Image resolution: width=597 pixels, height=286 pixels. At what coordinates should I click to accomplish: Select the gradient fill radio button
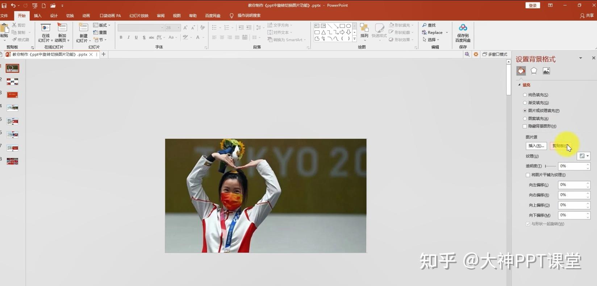525,103
